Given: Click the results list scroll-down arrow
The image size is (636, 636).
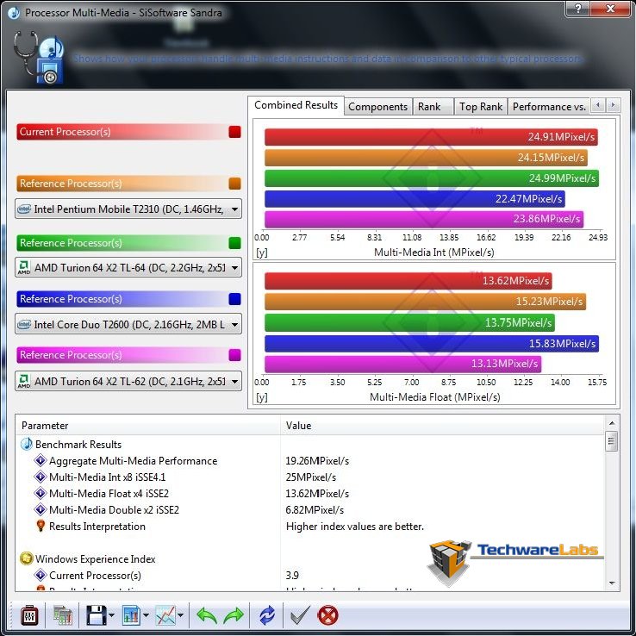Looking at the screenshot, I should coord(612,583).
